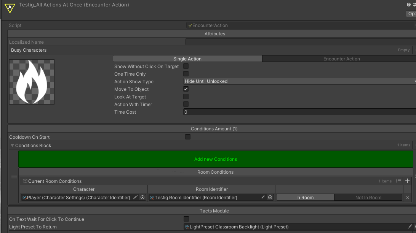This screenshot has height=233, width=416.
Task: Click the Add new Conditions button
Action: pos(216,159)
